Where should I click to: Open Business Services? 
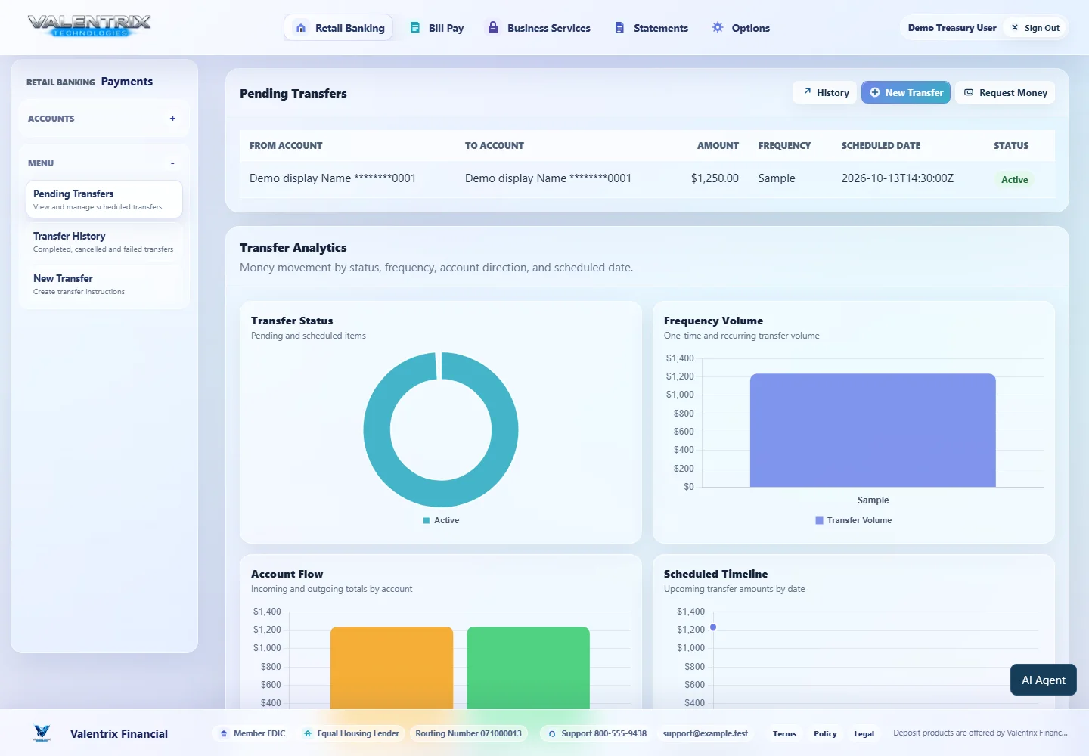(539, 28)
